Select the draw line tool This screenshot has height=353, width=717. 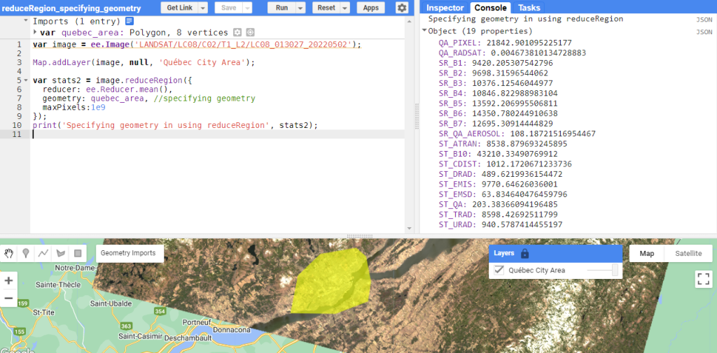pyautogui.click(x=43, y=253)
